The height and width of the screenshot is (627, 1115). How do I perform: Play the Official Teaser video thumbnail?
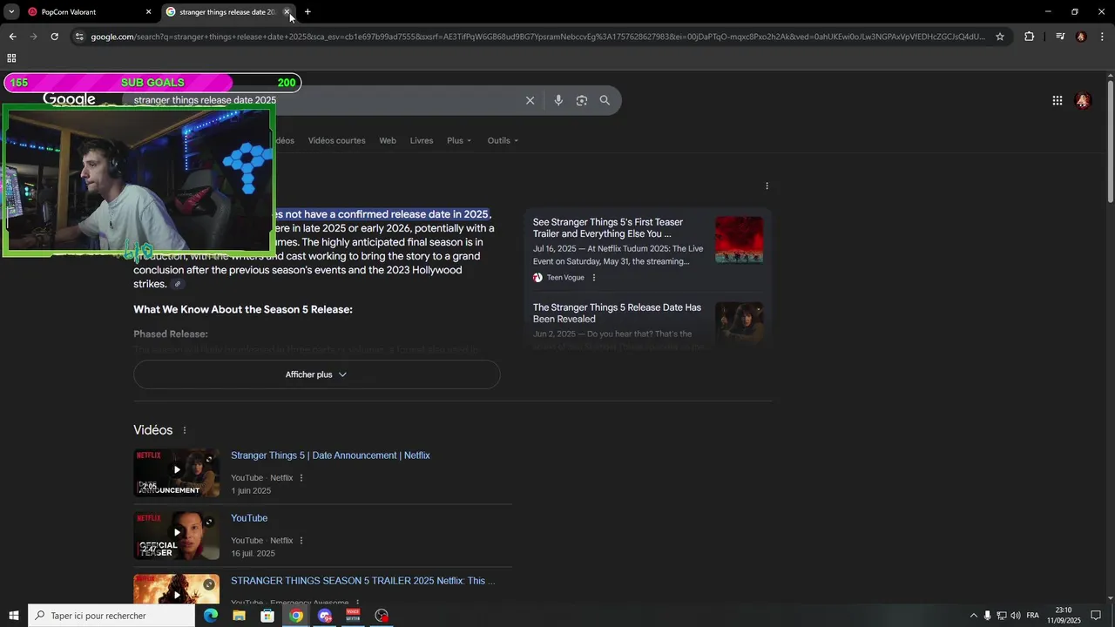pos(176,536)
